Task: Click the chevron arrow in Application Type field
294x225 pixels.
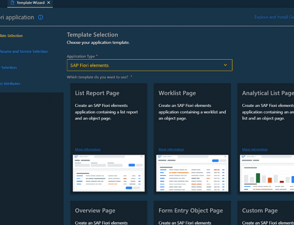Action: point(225,65)
